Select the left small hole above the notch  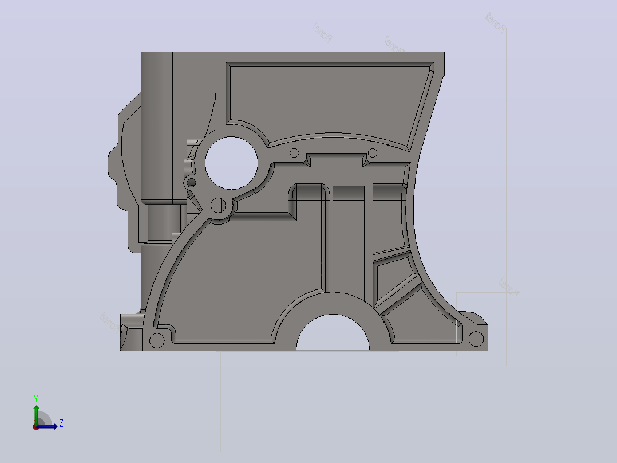click(x=294, y=153)
